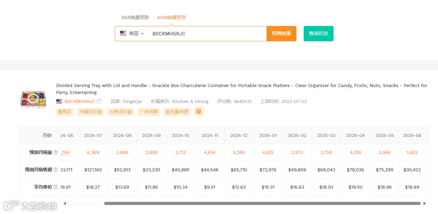Viewport: 438px width, 214px height.
Task: Open the 美国 country dropdown
Action: coord(132,34)
